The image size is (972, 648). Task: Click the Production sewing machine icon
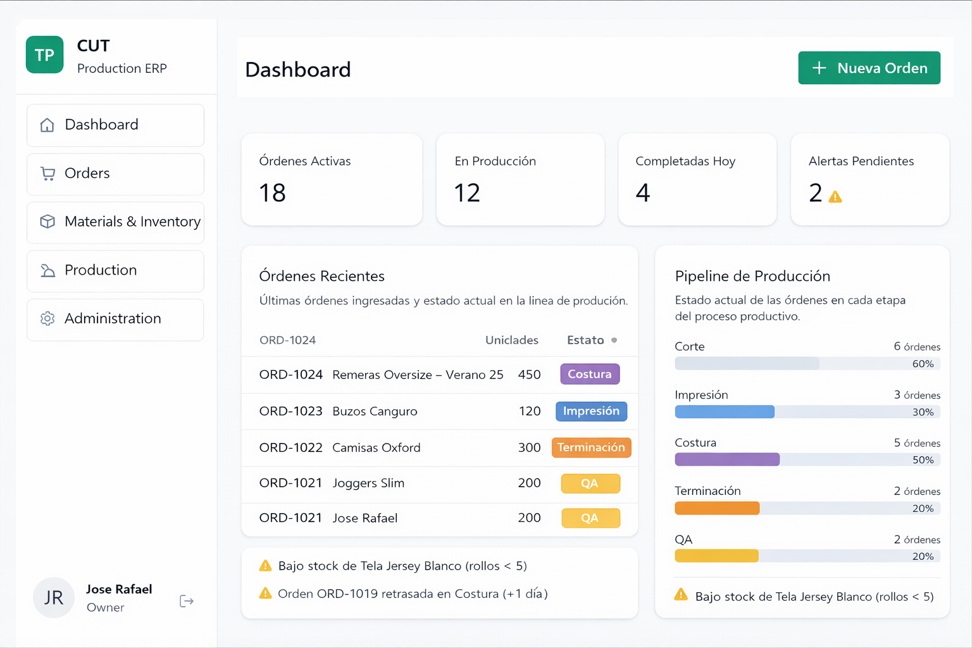pyautogui.click(x=47, y=270)
